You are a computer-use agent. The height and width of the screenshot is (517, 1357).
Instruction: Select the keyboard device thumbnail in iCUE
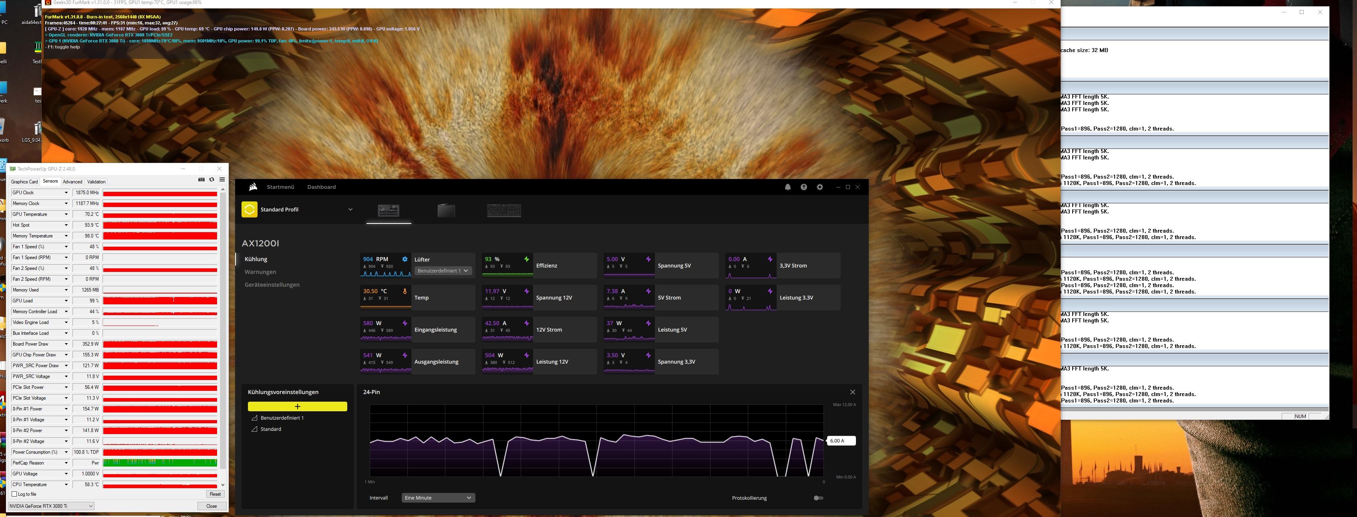tap(503, 211)
